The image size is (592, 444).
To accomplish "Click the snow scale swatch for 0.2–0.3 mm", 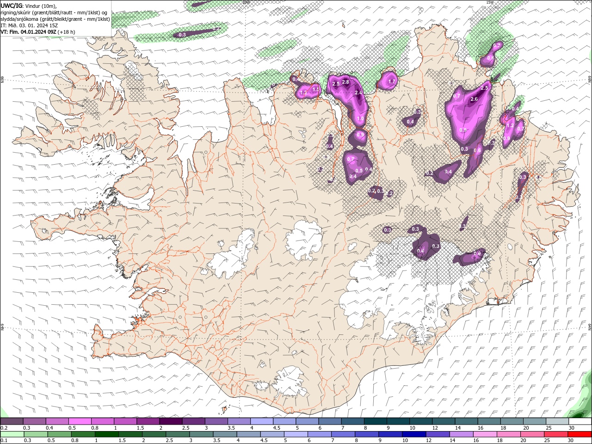I will pyautogui.click(x=12, y=421).
